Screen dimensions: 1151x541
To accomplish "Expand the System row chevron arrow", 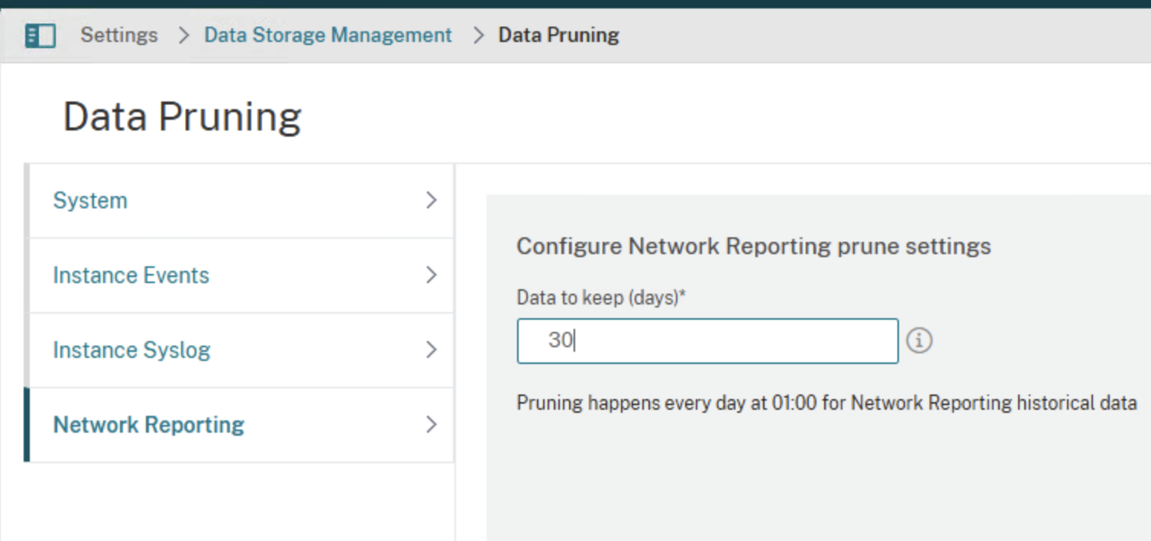I will pyautogui.click(x=432, y=201).
